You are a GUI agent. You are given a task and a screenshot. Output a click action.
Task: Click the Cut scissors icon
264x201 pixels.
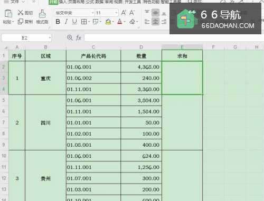click(x=21, y=13)
